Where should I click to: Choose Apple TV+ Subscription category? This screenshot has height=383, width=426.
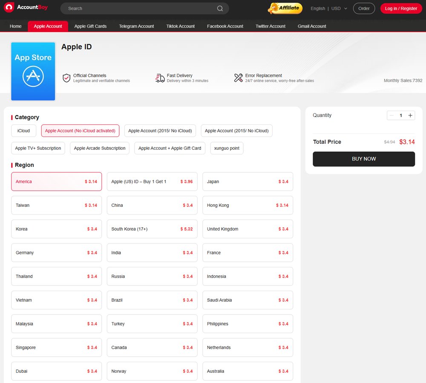click(38, 148)
